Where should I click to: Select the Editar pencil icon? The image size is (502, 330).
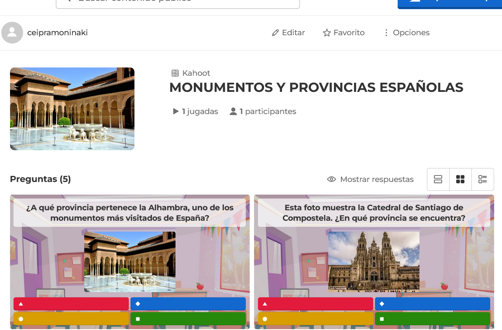tap(275, 32)
